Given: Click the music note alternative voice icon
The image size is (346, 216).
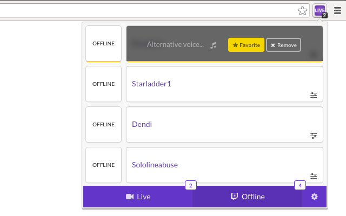Looking at the screenshot, I should tap(214, 45).
